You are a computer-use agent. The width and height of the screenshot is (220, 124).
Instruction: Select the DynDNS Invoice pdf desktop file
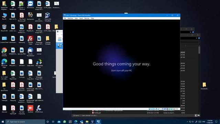pos(22,86)
